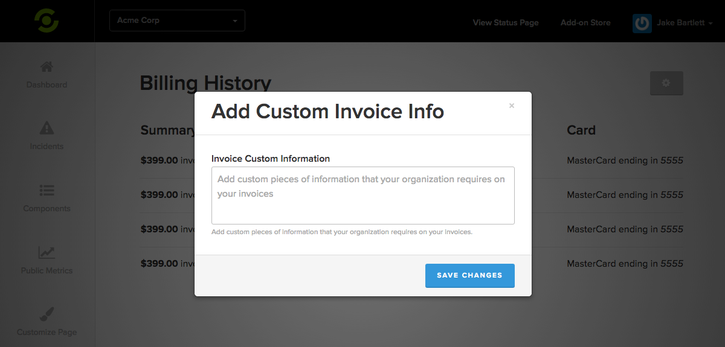Image resolution: width=725 pixels, height=347 pixels.
Task: Click the Billing History page heading
Action: 205,83
